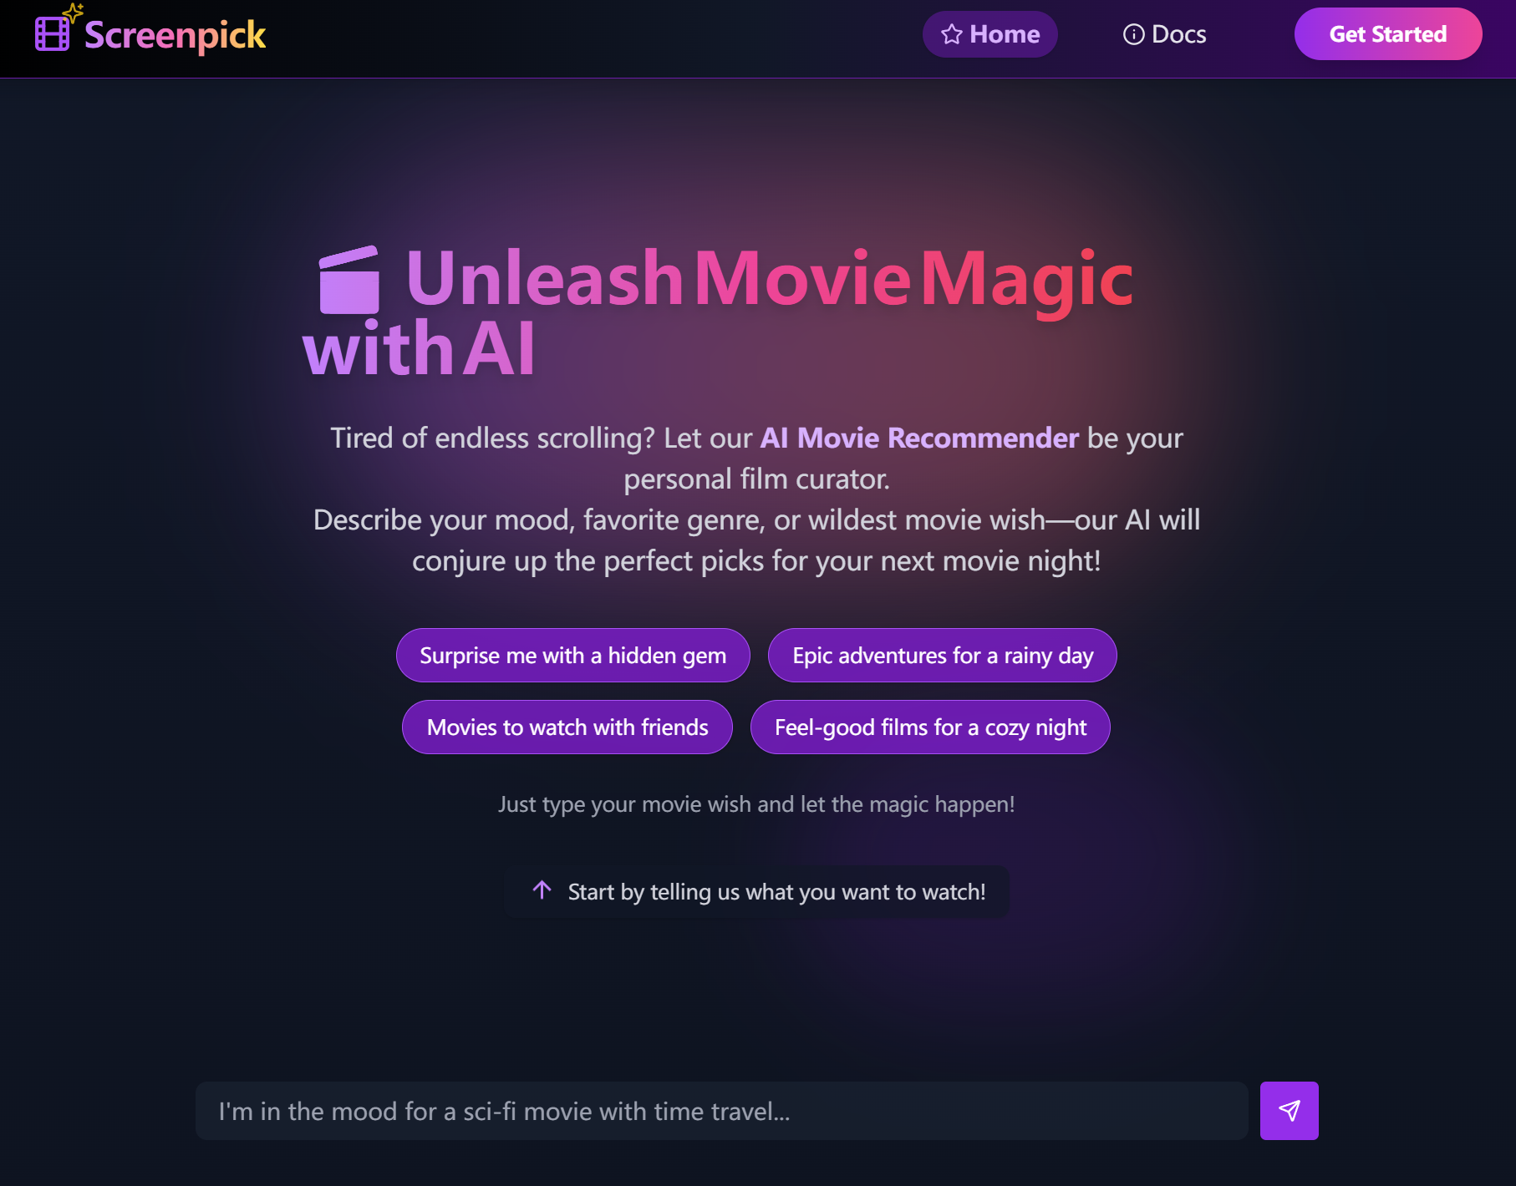
Task: Click the star icon in Home
Action: click(x=951, y=34)
